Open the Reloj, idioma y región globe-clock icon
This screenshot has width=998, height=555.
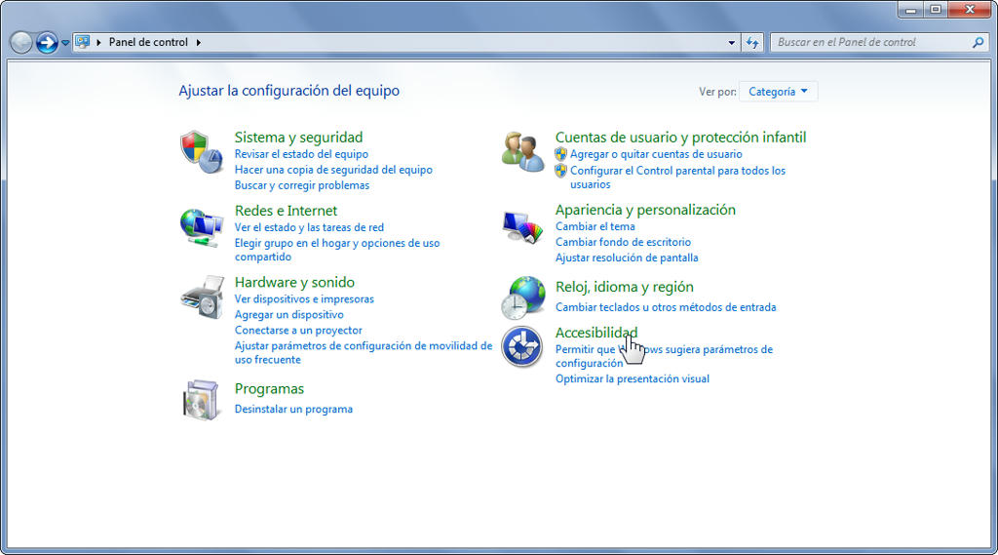(x=523, y=297)
